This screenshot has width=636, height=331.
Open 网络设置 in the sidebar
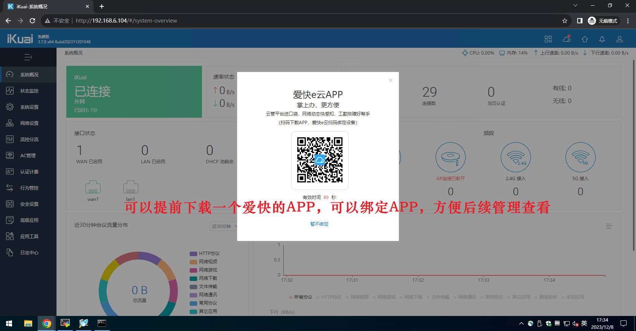coord(28,123)
